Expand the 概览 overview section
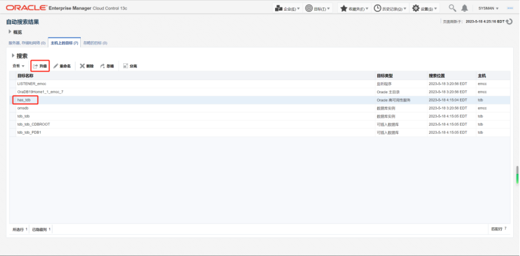The width and height of the screenshot is (520, 256). (10, 32)
